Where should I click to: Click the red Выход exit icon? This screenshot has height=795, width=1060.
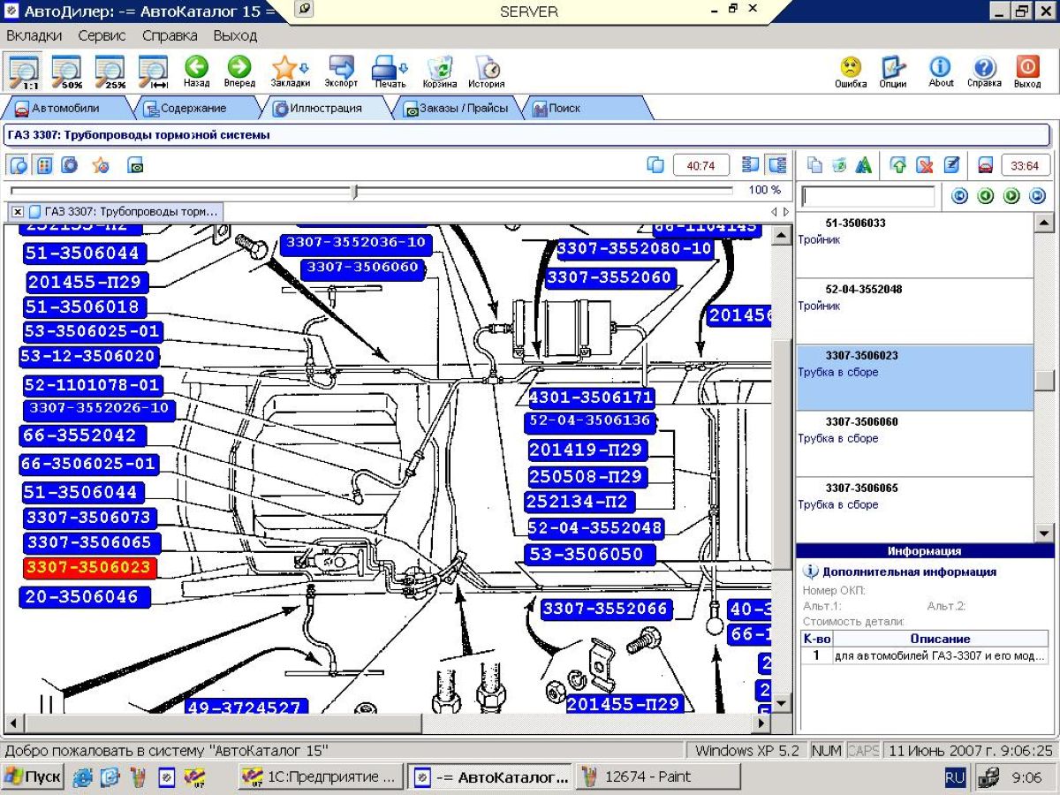1027,71
